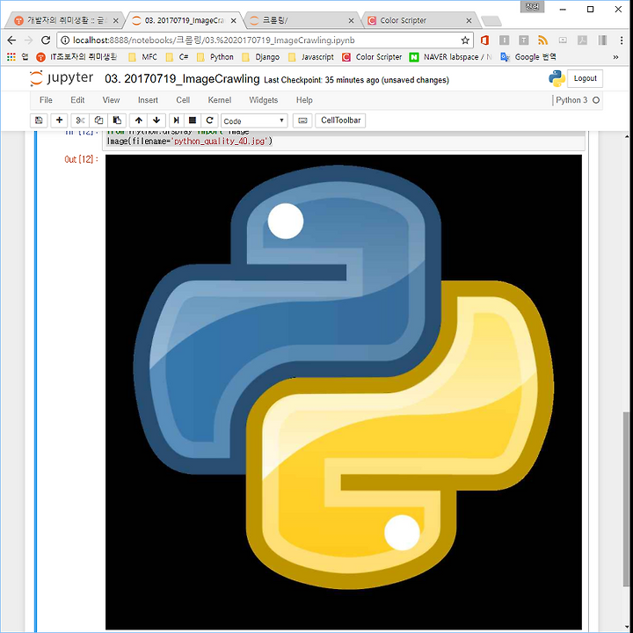Close the 03. 20170719_ImageCra tab

(x=233, y=20)
